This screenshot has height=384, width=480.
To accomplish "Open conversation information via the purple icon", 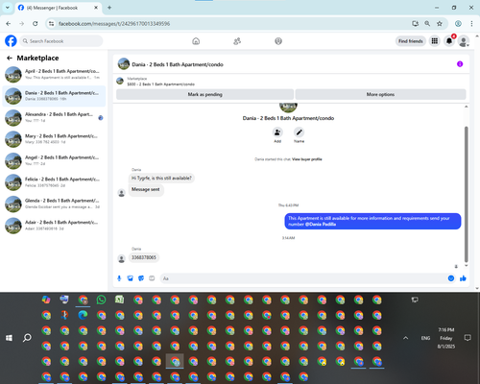I will [460, 64].
